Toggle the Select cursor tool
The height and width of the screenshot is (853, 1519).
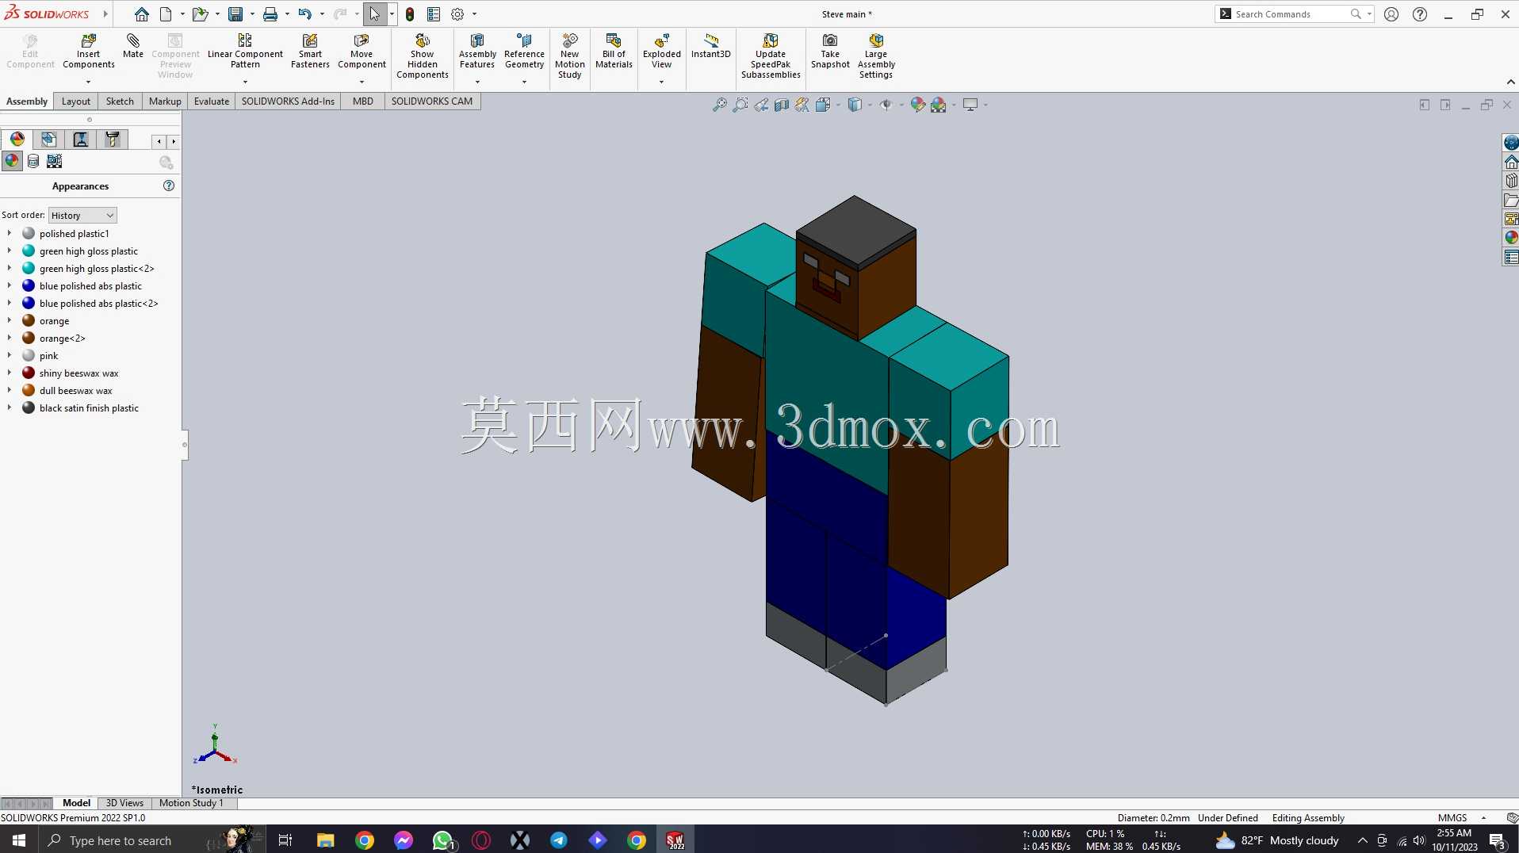click(374, 14)
